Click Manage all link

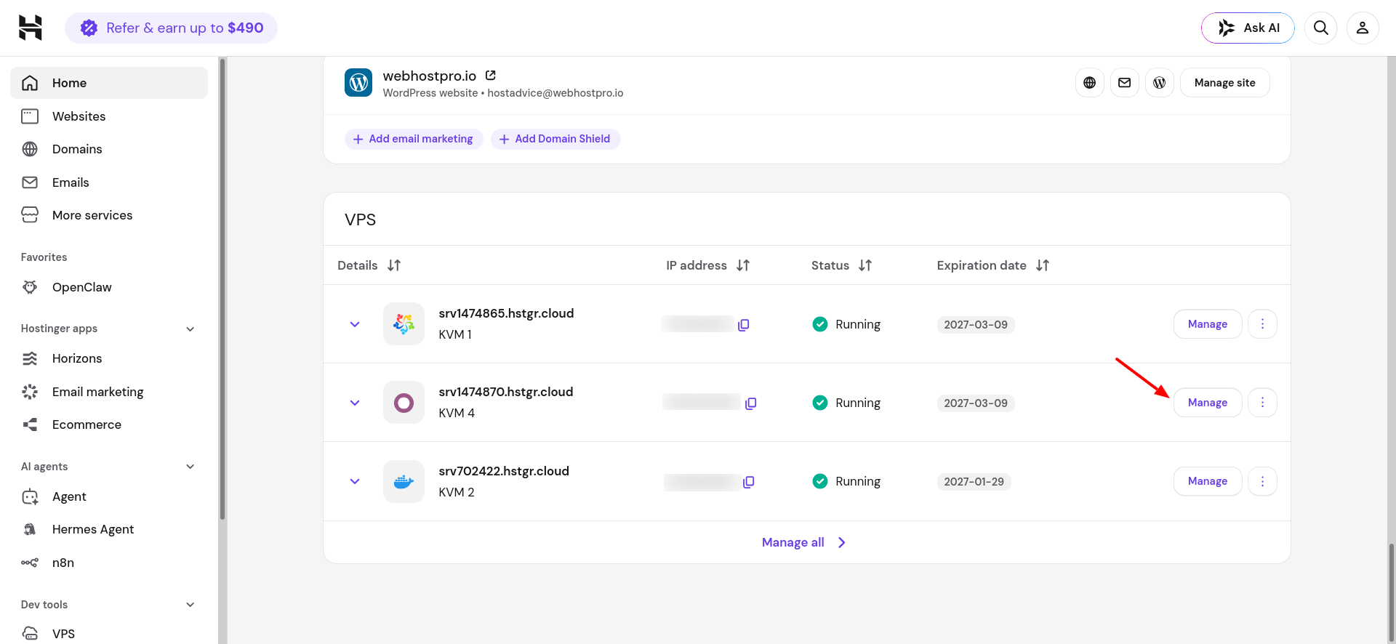pyautogui.click(x=804, y=542)
